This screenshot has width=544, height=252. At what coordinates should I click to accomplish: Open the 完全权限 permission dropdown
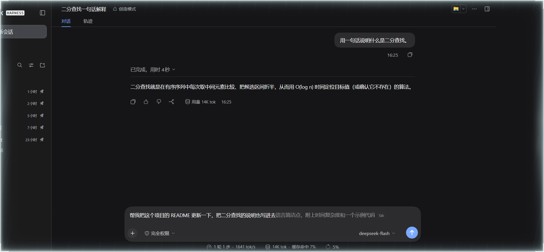160,233
